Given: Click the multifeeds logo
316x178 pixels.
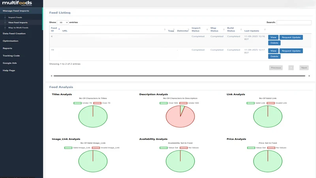Looking at the screenshot, I should pos(17,3).
